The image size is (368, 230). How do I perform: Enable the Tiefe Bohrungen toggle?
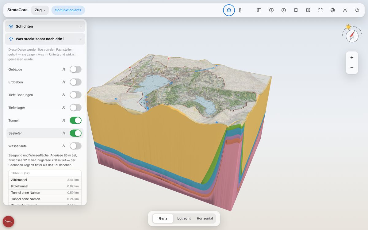click(x=76, y=95)
